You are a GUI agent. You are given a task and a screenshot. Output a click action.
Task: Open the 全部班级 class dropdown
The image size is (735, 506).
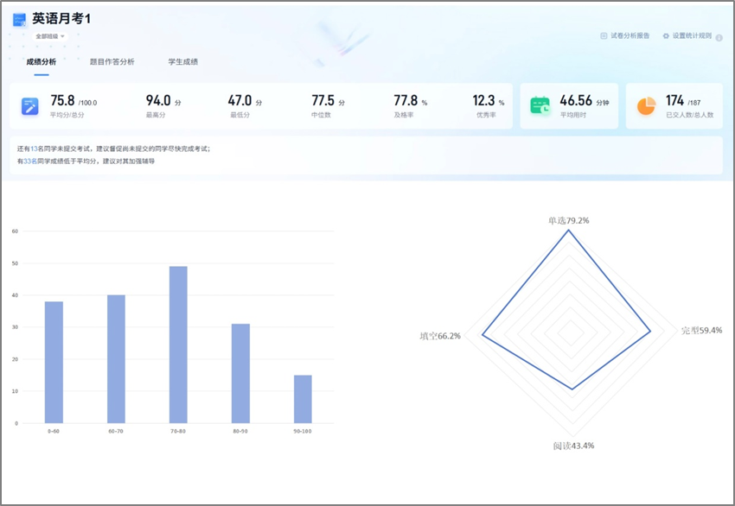[x=50, y=36]
